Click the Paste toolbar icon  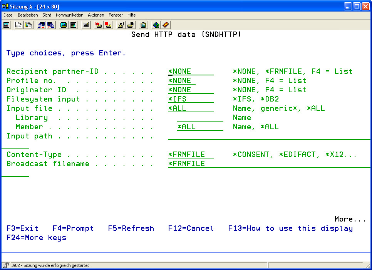[28, 25]
